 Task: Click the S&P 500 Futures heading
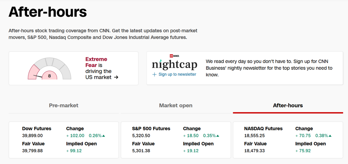tap(151, 129)
